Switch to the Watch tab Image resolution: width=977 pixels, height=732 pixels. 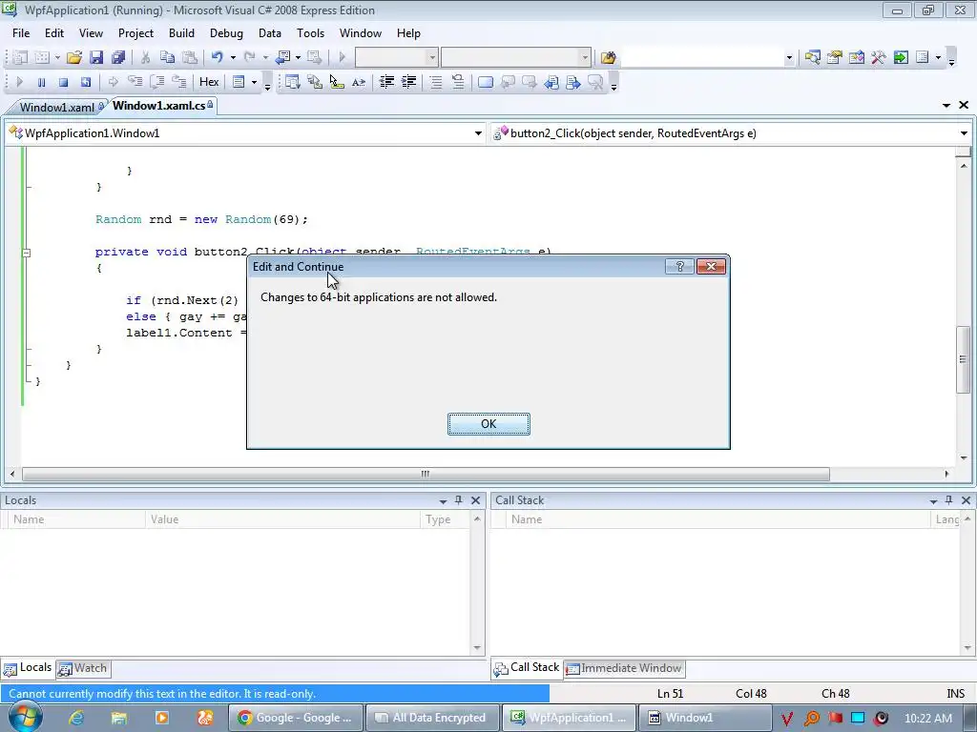pos(83,668)
